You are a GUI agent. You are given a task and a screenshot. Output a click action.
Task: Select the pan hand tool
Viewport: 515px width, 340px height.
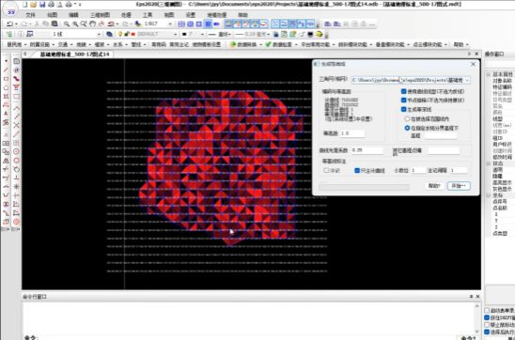tap(93, 24)
